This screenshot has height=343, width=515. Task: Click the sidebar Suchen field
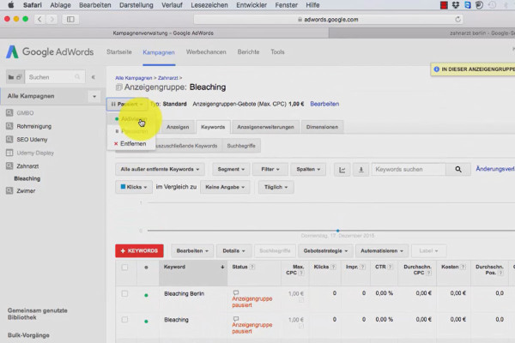(x=55, y=77)
